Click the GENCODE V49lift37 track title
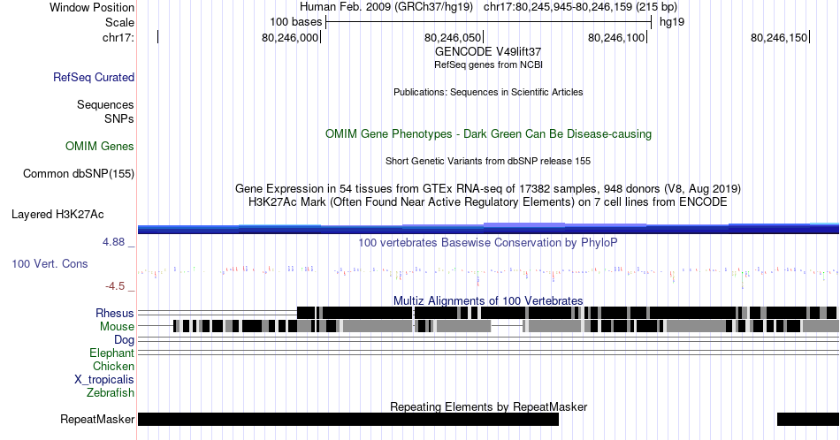 coord(488,51)
